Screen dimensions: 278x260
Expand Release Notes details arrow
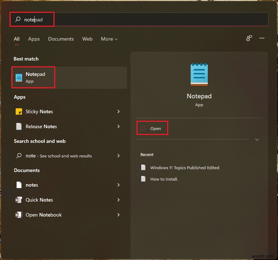click(x=118, y=126)
